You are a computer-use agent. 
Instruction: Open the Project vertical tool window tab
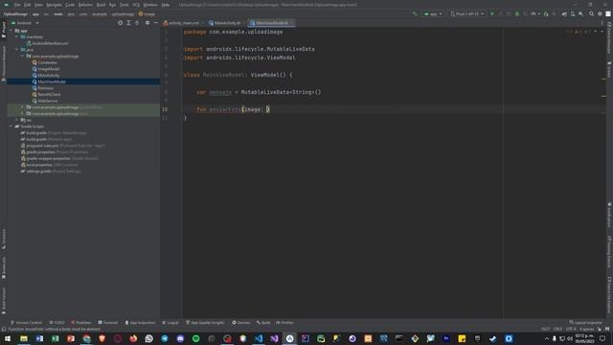point(4,30)
